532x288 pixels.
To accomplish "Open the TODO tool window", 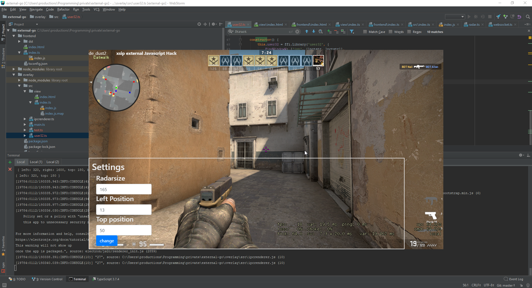I will click(17, 279).
